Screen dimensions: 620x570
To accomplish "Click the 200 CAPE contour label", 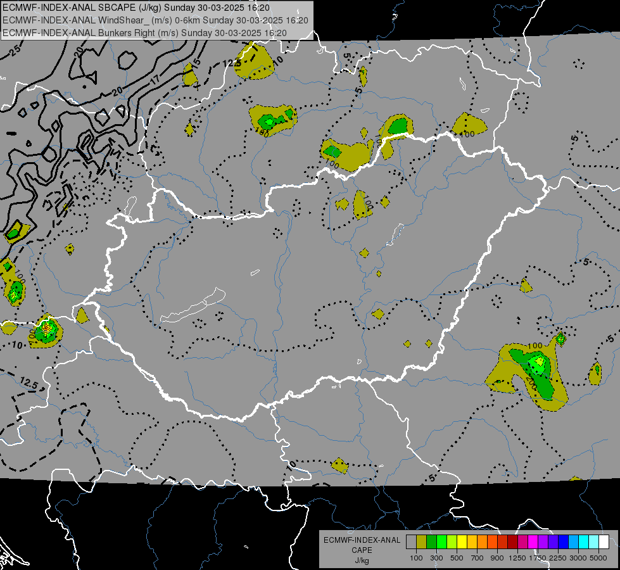I will point(531,383).
